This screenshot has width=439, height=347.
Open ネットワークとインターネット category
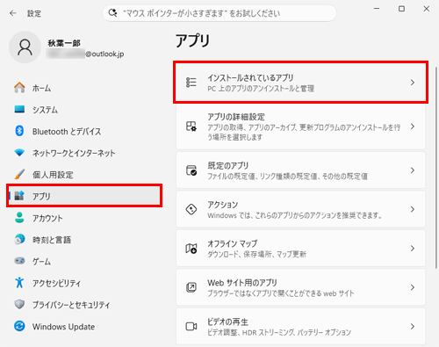pyautogui.click(x=84, y=153)
